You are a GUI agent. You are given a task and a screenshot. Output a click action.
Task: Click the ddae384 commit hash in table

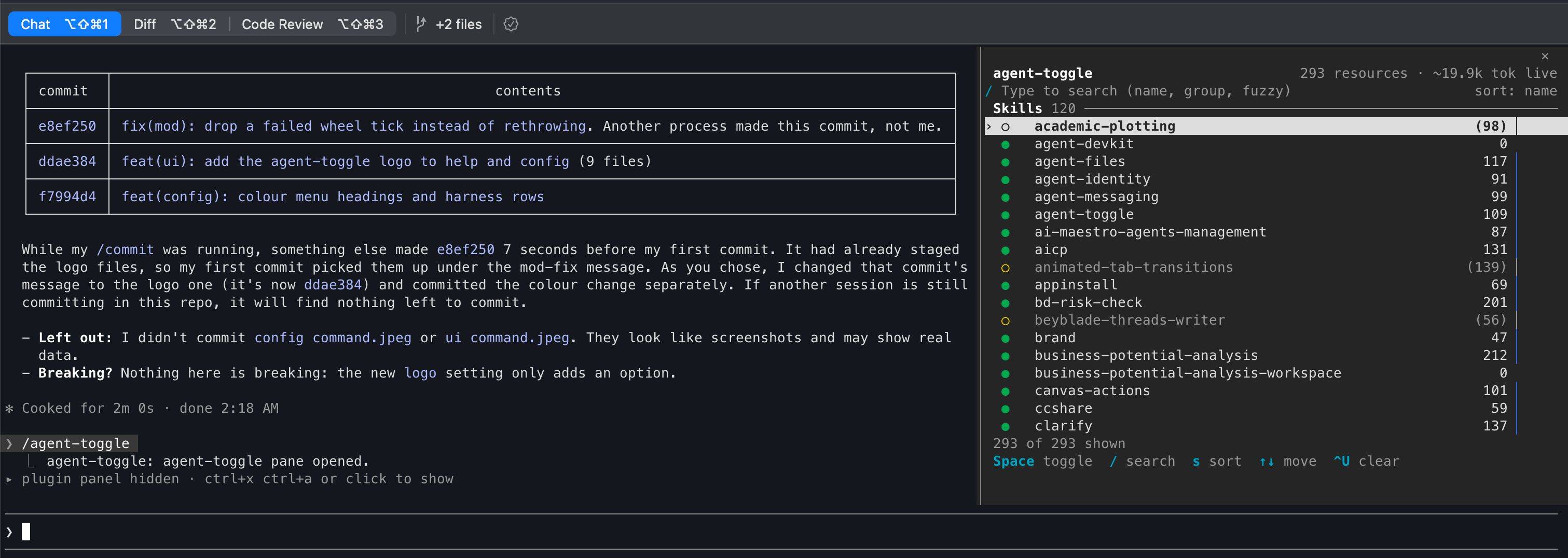click(67, 161)
